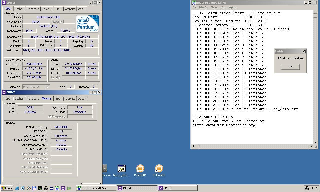This screenshot has height=192, width=320.
Task: Switch to SPD tab in lower CPU-Z window
Action: pyautogui.click(x=58, y=99)
